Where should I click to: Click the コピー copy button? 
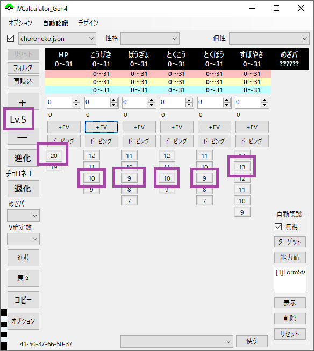pyautogui.click(x=23, y=300)
